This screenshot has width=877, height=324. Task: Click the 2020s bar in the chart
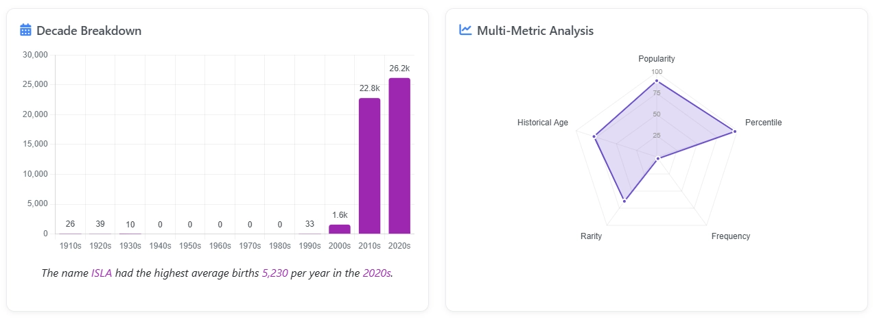pyautogui.click(x=399, y=155)
